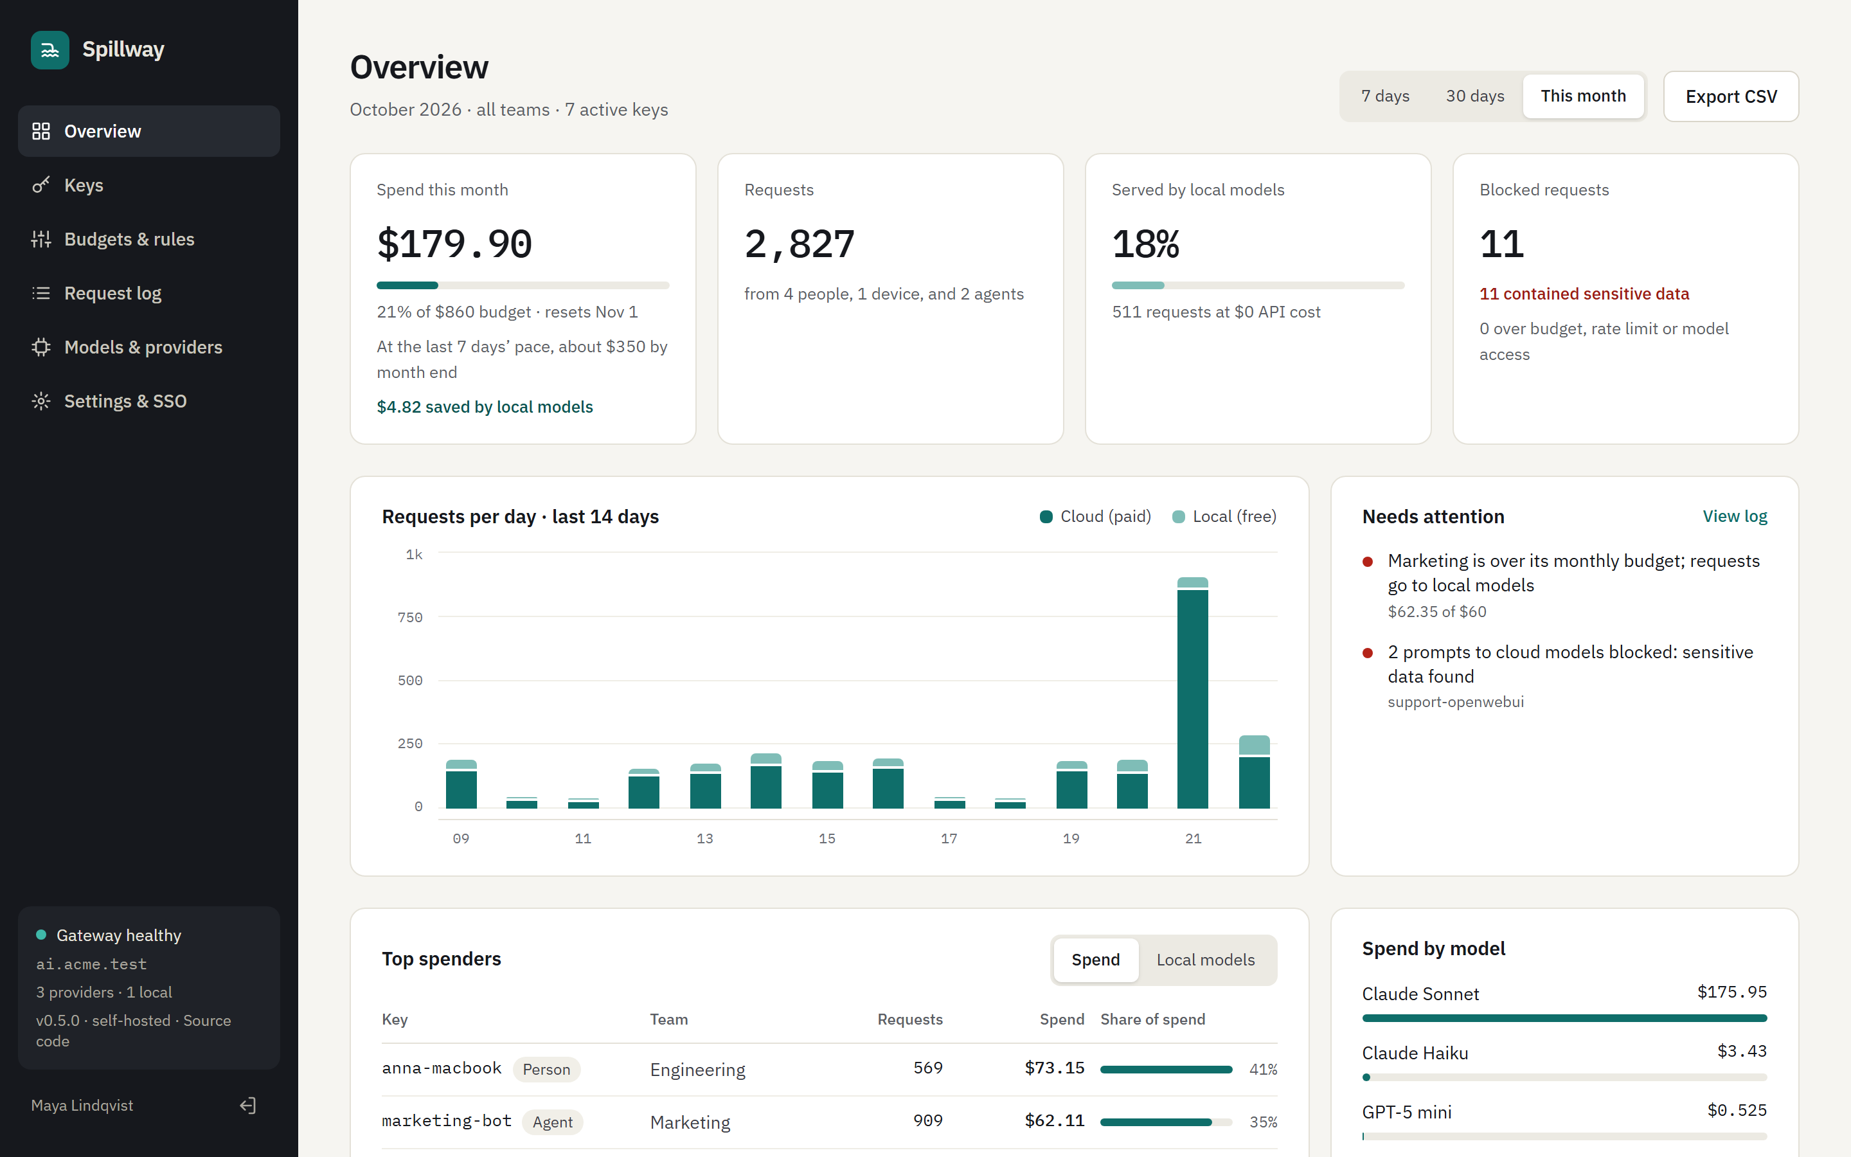
Task: Open the Keys page
Action: 149,185
